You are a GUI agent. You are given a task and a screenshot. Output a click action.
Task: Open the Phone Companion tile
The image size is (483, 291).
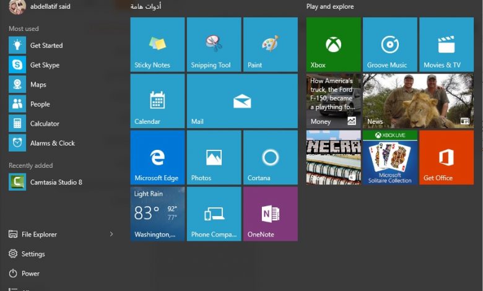click(x=214, y=214)
